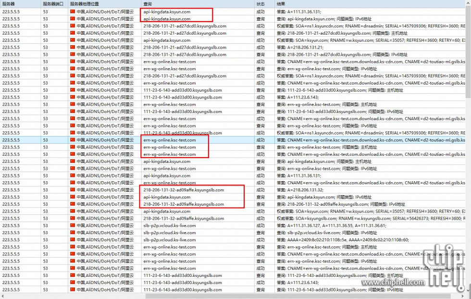Viewport: 471px width, 299px height.
Task: Select the 成功 status in the SOA=ksyungslb.com row
Action: click(x=260, y=218)
